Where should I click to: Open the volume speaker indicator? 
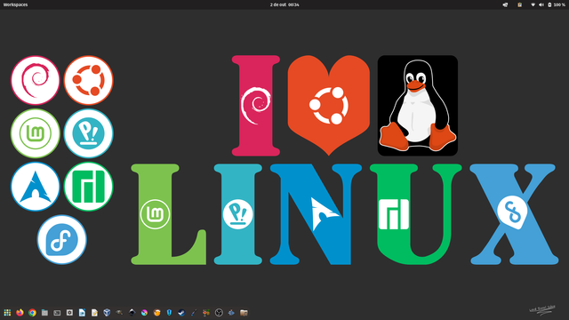click(541, 4)
